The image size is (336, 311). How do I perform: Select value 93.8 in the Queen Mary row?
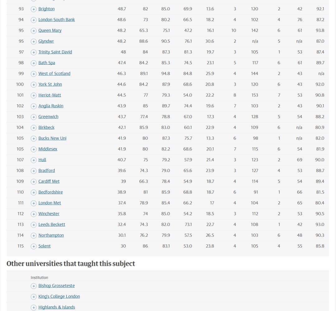[x=320, y=30]
